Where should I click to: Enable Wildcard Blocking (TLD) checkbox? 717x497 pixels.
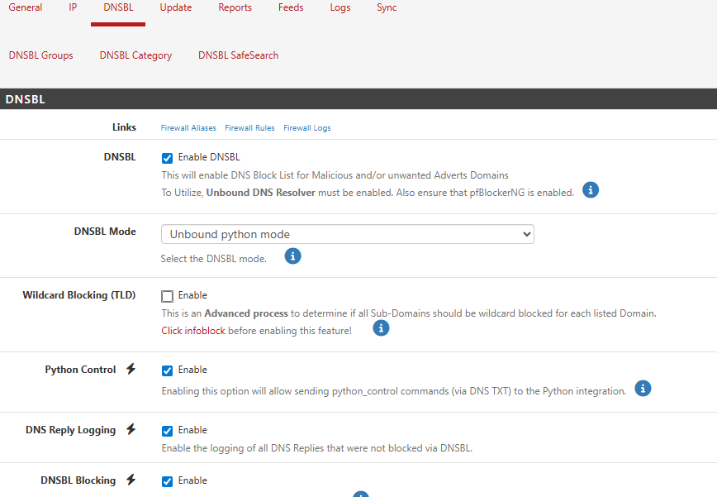pos(168,296)
